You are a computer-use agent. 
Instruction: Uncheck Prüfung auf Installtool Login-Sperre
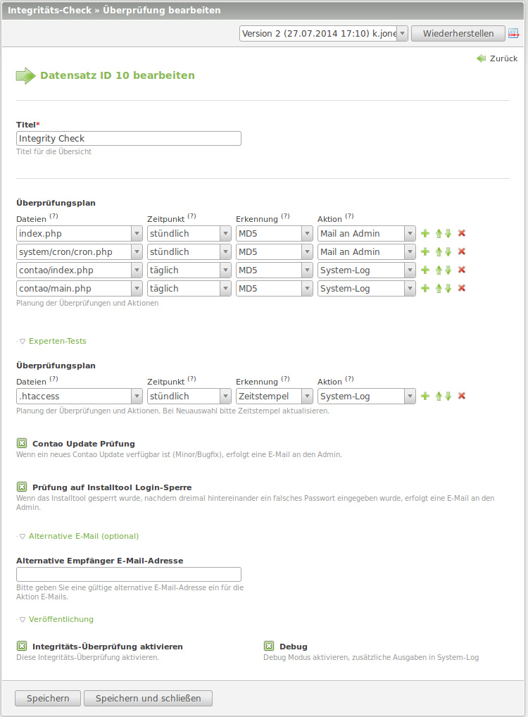[x=21, y=487]
